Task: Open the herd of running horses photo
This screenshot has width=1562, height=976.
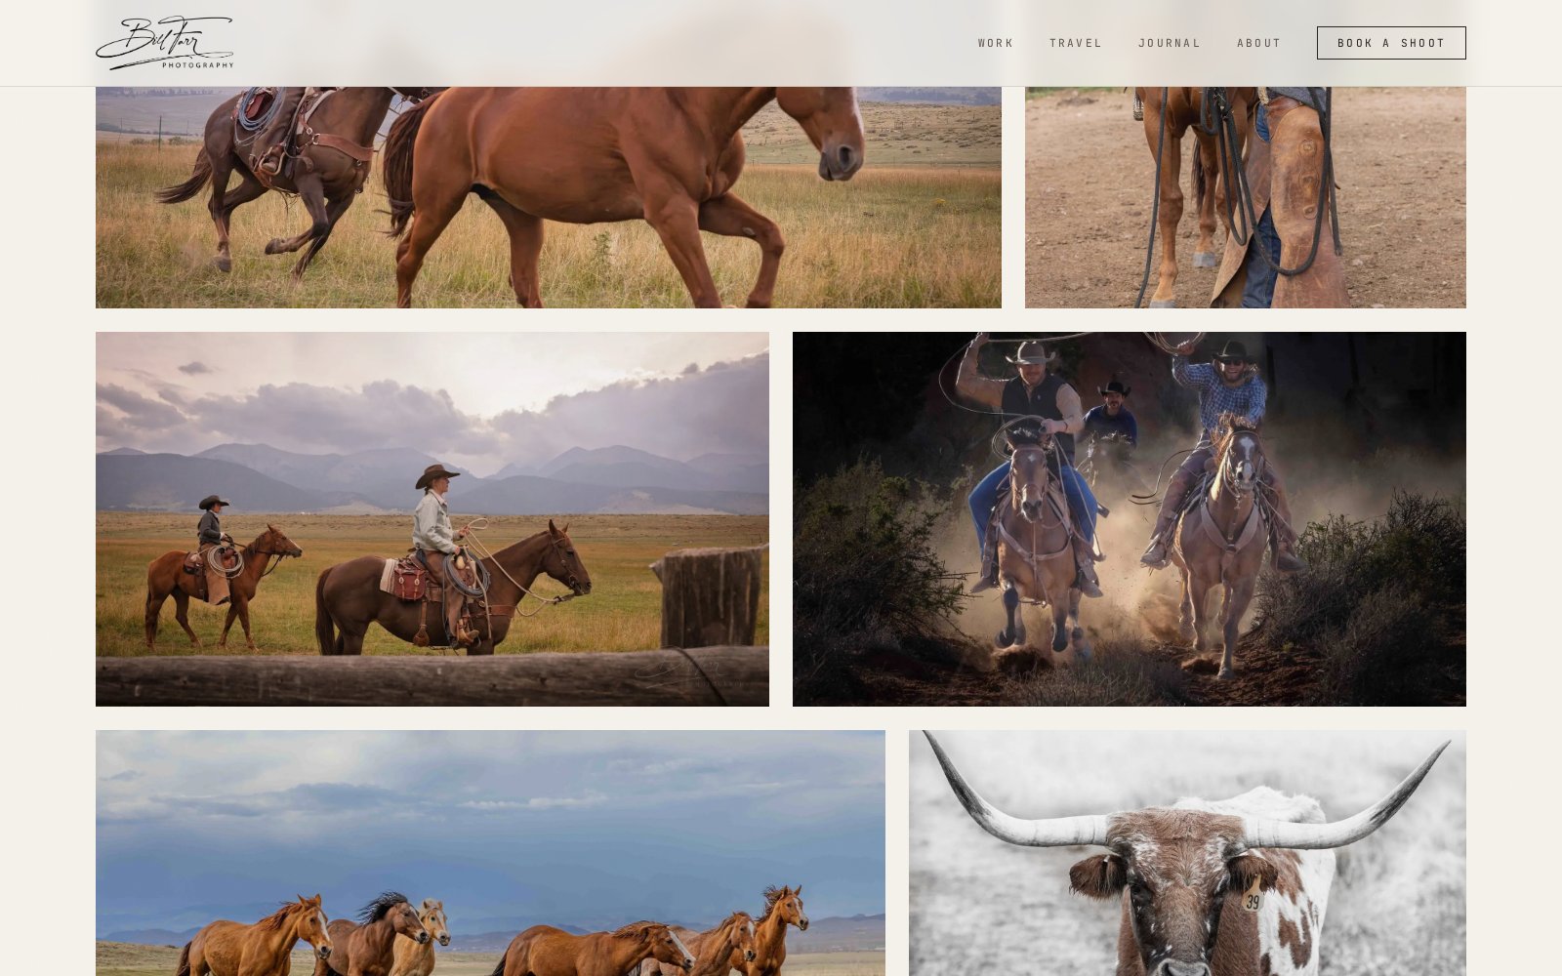Action: [x=490, y=853]
